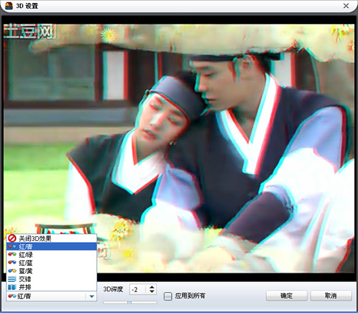Select the 关闭3D效果 option
The image size is (358, 313).
click(51, 238)
